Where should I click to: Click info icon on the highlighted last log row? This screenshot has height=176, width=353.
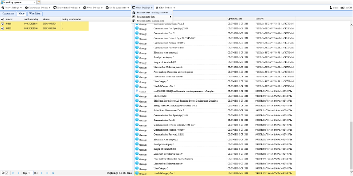click(137, 173)
